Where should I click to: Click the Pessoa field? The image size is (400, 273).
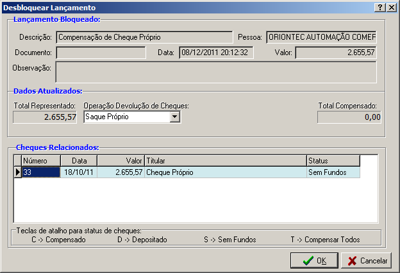[321, 37]
